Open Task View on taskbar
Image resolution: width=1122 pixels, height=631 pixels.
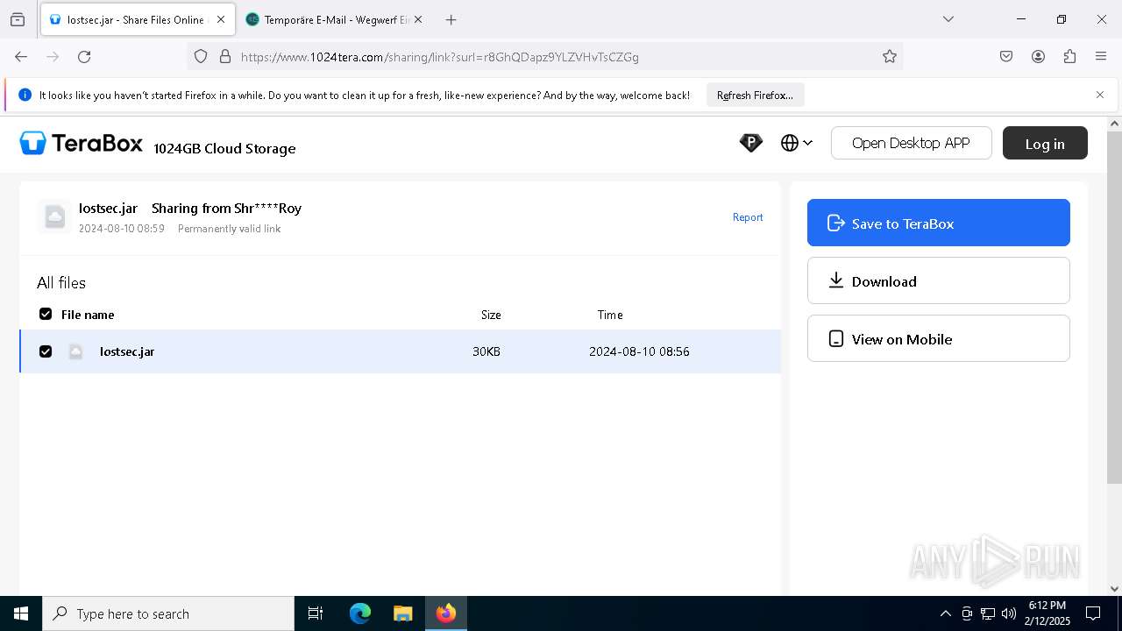click(x=316, y=613)
